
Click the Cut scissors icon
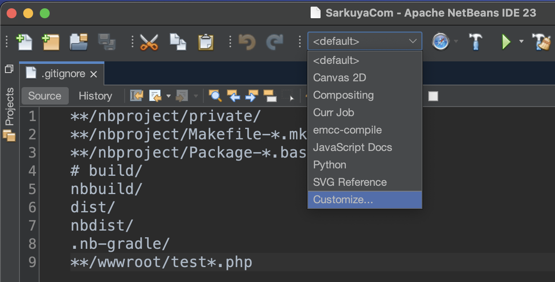coord(149,41)
